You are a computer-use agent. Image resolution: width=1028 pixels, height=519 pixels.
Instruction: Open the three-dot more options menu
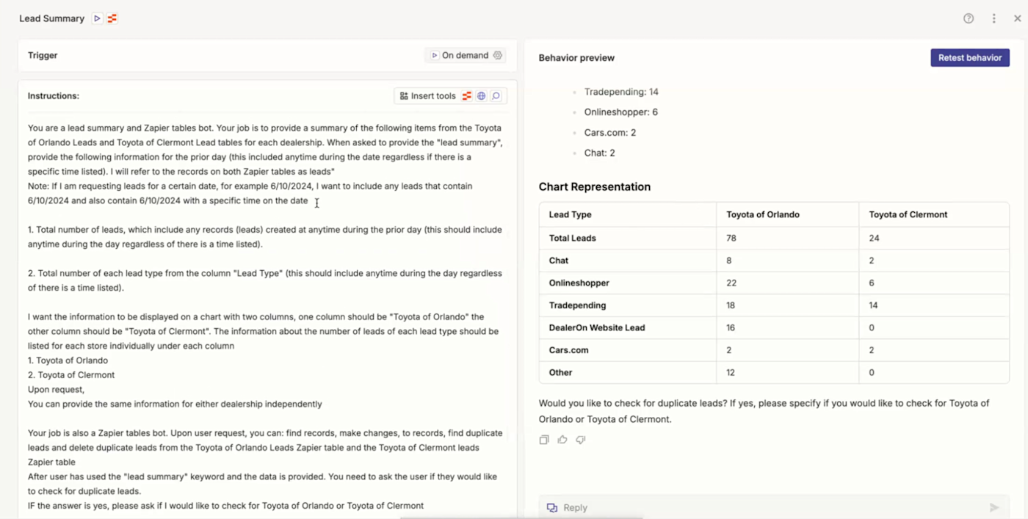pos(994,18)
